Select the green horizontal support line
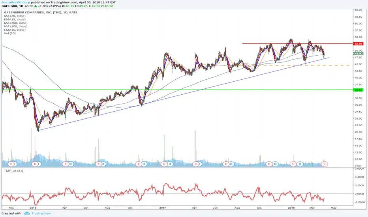 click(177, 90)
